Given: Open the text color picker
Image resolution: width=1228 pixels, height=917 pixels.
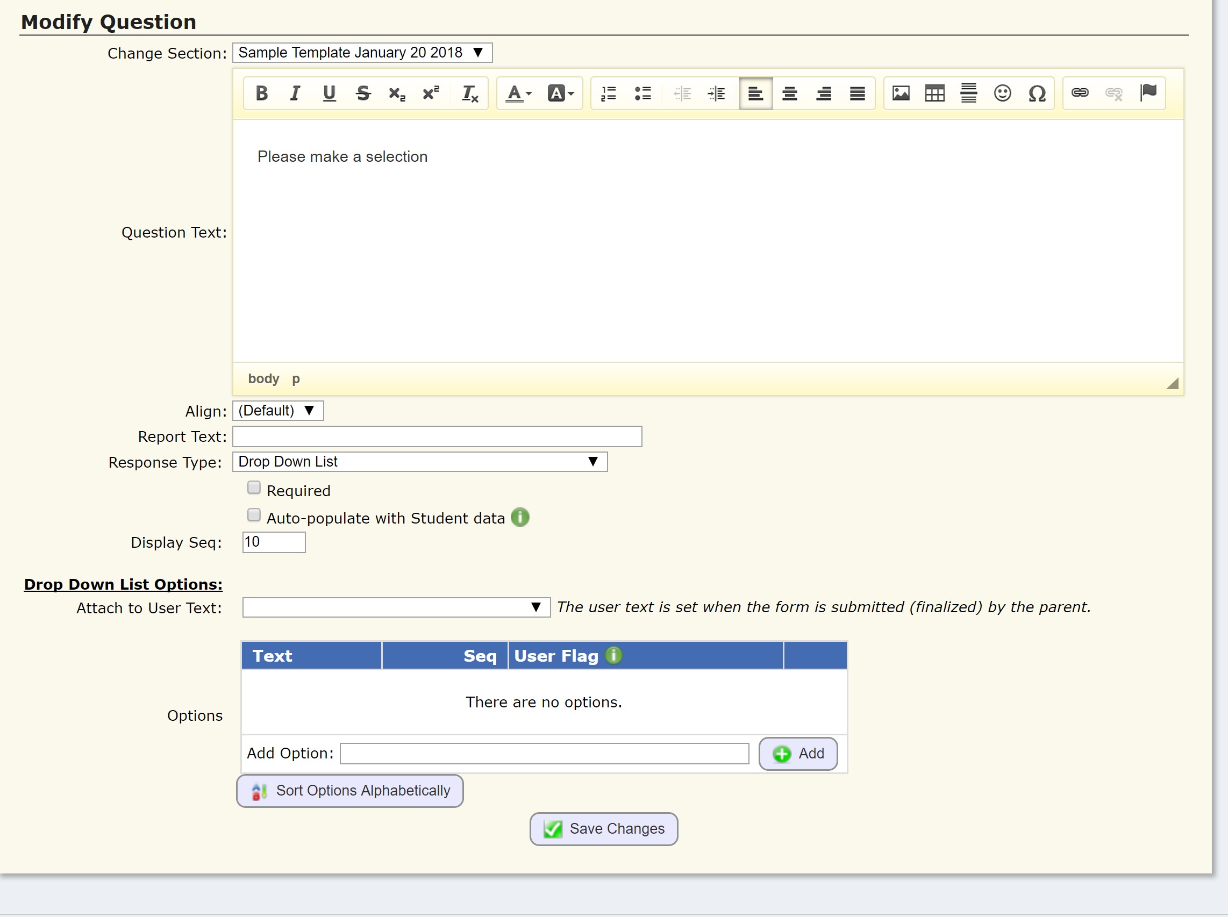Looking at the screenshot, I should pyautogui.click(x=518, y=93).
